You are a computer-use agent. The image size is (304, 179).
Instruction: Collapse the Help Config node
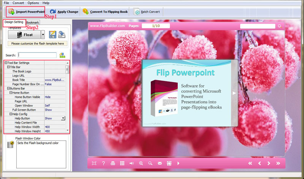click(x=11, y=114)
